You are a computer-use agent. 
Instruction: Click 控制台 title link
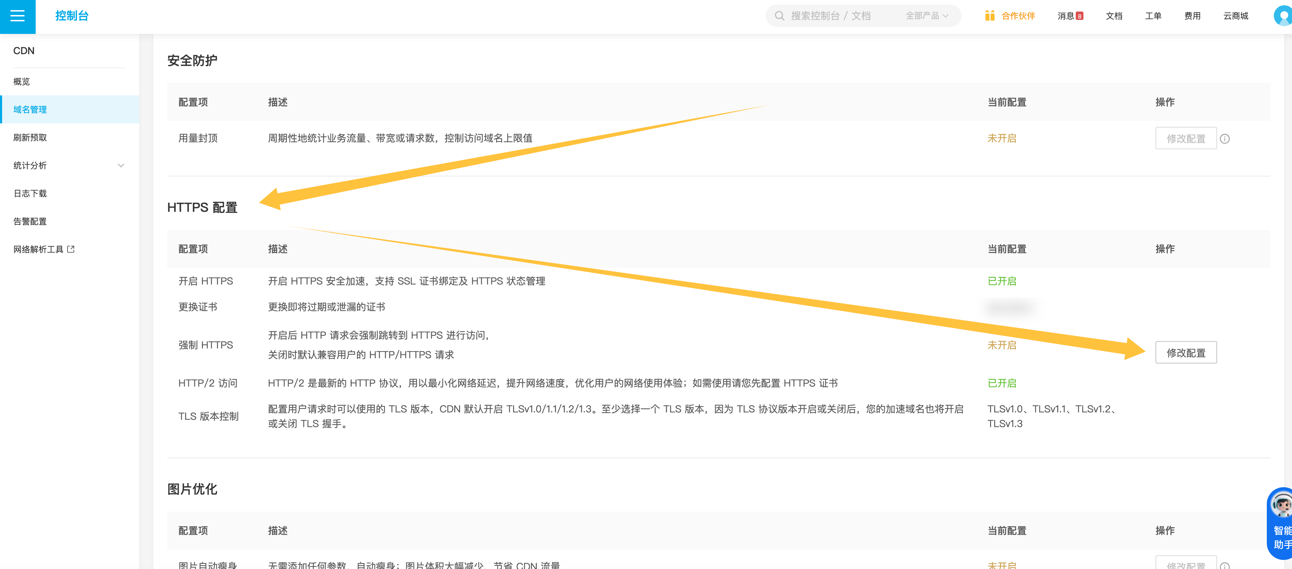pos(72,16)
